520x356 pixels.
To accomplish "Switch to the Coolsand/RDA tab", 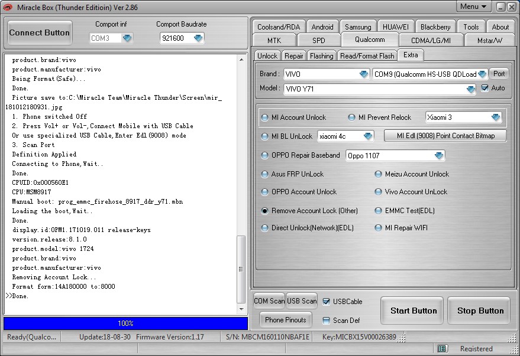I will 278,27.
